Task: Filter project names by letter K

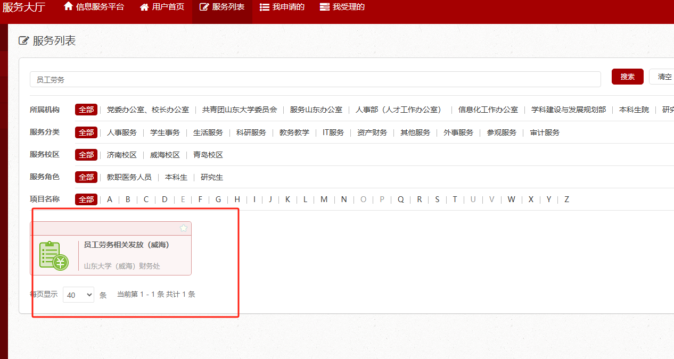Action: pos(287,199)
